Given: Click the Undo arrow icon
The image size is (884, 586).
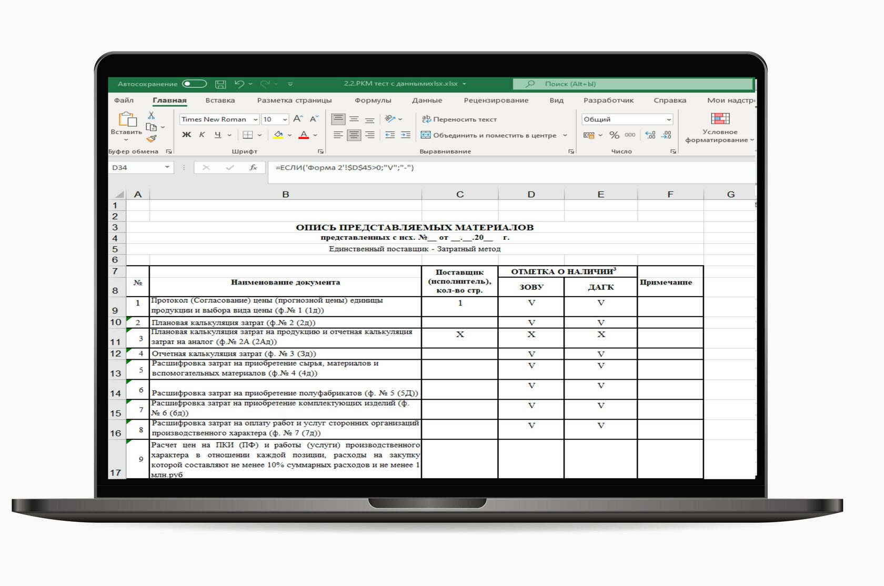Looking at the screenshot, I should (239, 84).
